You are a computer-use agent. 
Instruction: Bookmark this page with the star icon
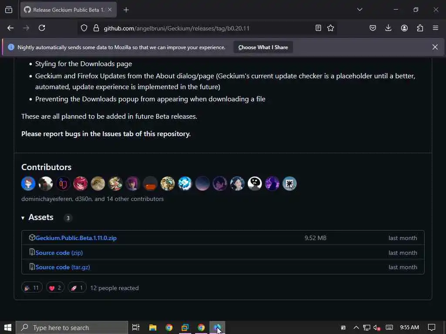coord(331,28)
